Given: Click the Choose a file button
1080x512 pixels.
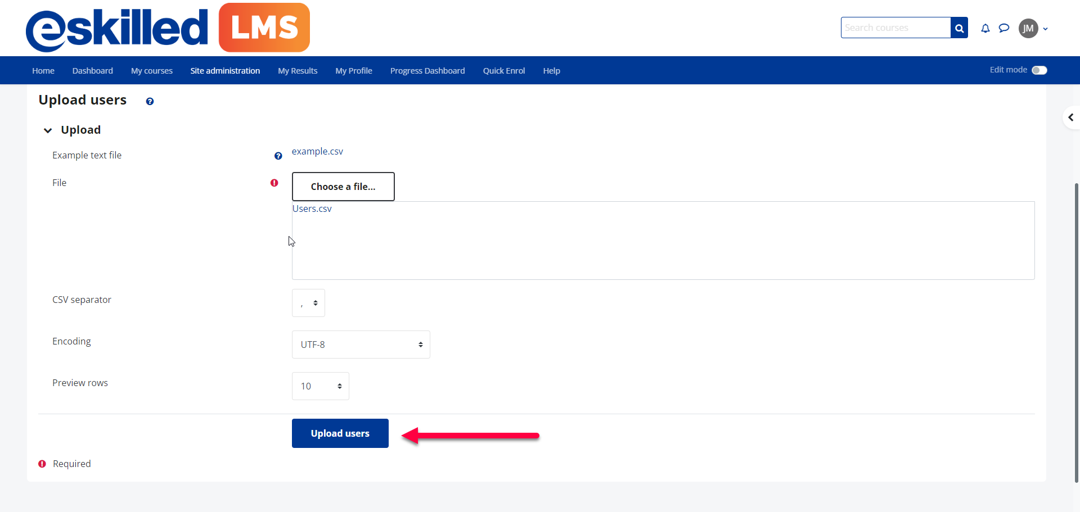Looking at the screenshot, I should pos(343,187).
